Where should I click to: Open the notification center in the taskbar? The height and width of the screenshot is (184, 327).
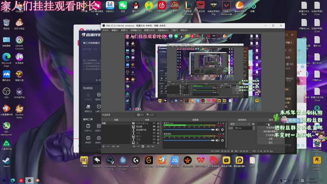[x=322, y=180]
